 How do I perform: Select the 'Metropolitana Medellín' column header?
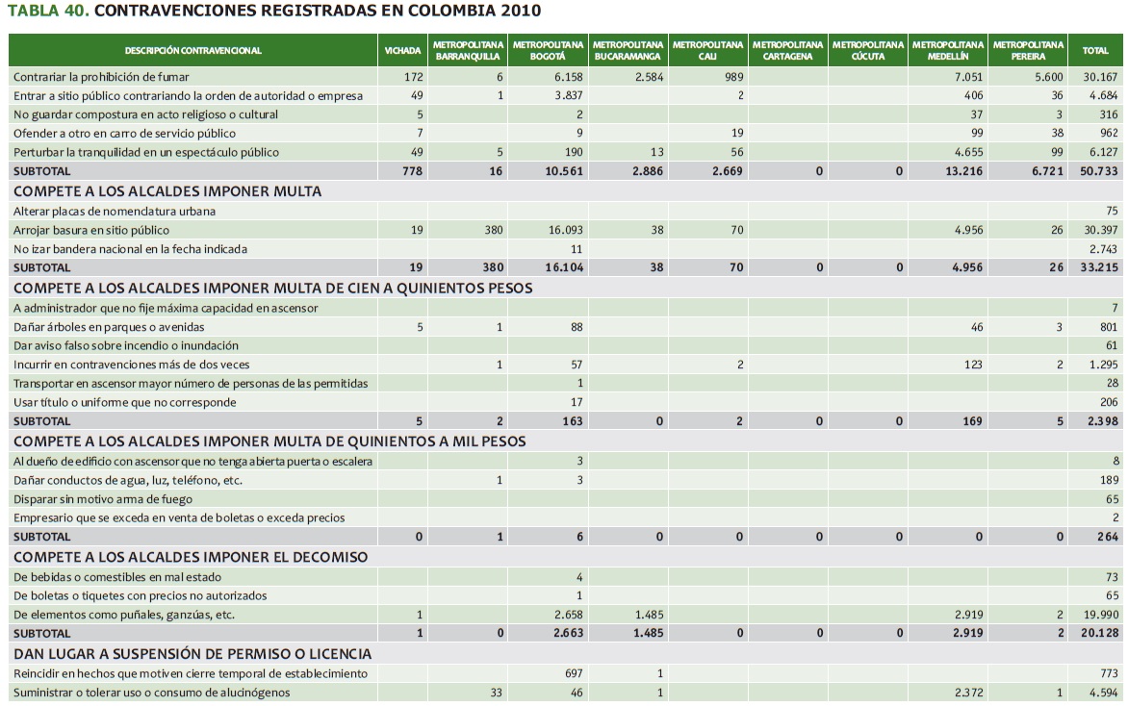pyautogui.click(x=947, y=50)
